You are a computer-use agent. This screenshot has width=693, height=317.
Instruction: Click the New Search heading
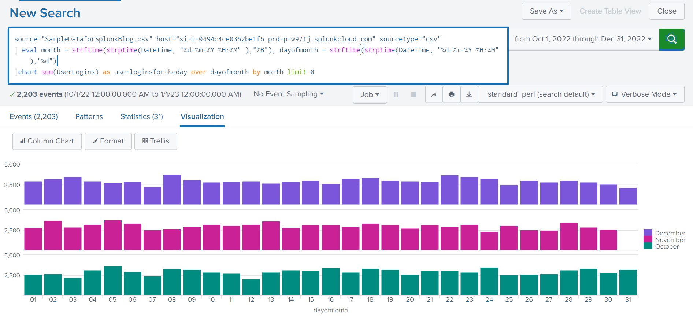[45, 13]
